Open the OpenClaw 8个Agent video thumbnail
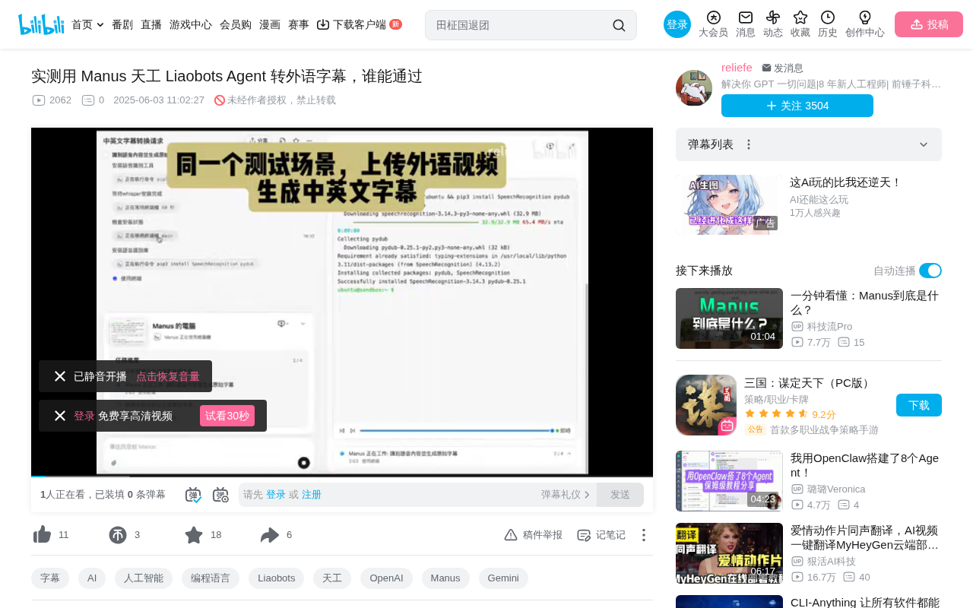 tap(729, 481)
